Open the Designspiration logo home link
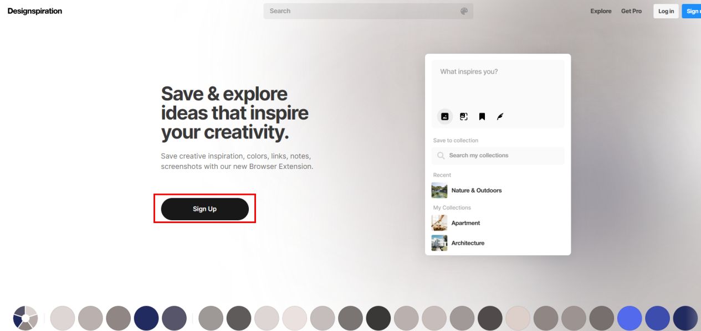Viewport: 701px width, 331px height. coord(35,11)
